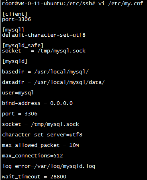Screen dimensions: 147x180
Task: Click the mysqld_safe socket /tmp/mysql.sock line
Action: pos(44,51)
